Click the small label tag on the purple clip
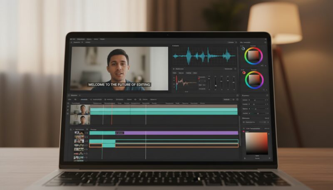Screen dimensions: 333x190 click(120, 133)
